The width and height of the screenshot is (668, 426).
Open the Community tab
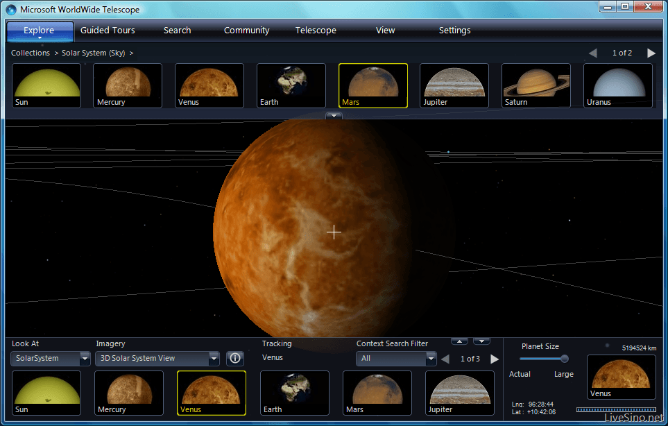click(247, 31)
